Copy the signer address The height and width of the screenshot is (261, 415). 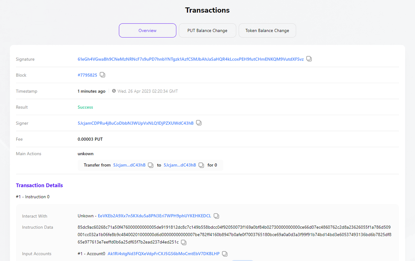(199, 123)
